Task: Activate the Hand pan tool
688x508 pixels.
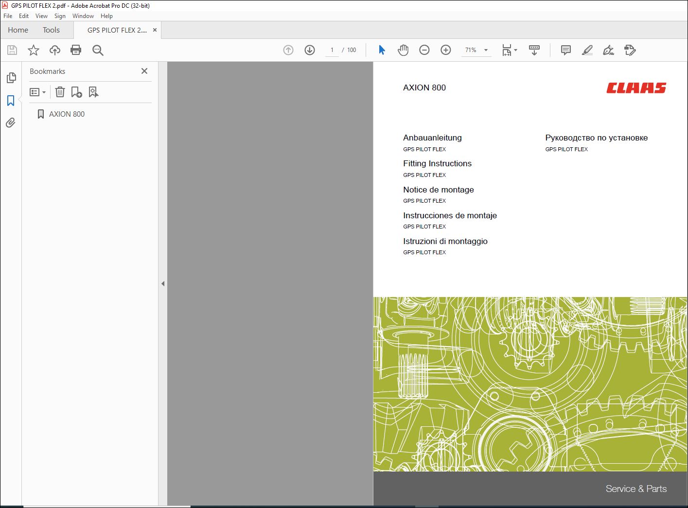Action: (x=403, y=50)
